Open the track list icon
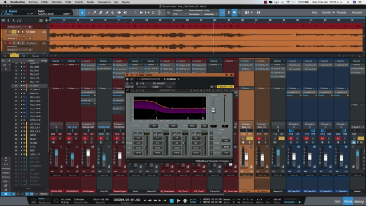 click(x=3, y=21)
